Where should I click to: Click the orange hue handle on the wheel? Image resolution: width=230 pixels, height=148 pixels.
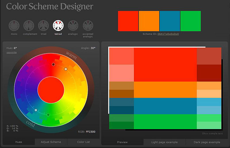(66, 69)
